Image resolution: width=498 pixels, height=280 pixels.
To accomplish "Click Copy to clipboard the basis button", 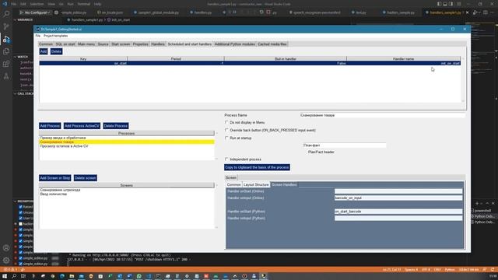I will pos(257,167).
